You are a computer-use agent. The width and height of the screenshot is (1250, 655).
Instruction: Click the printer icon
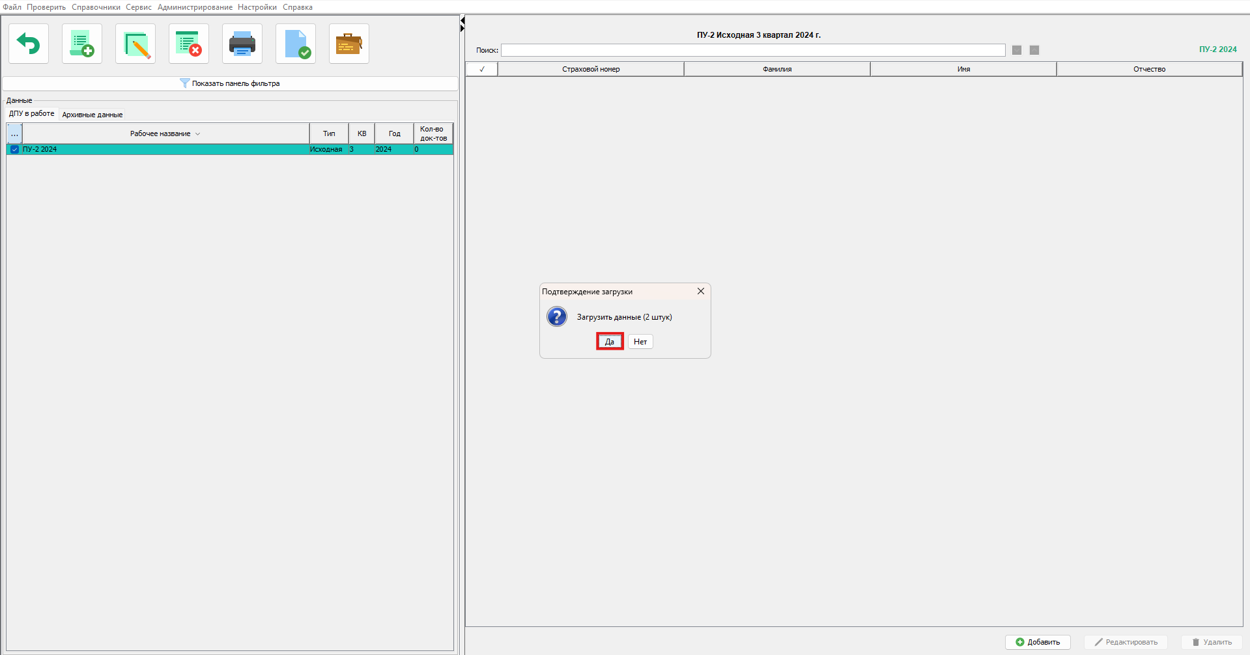pyautogui.click(x=242, y=44)
